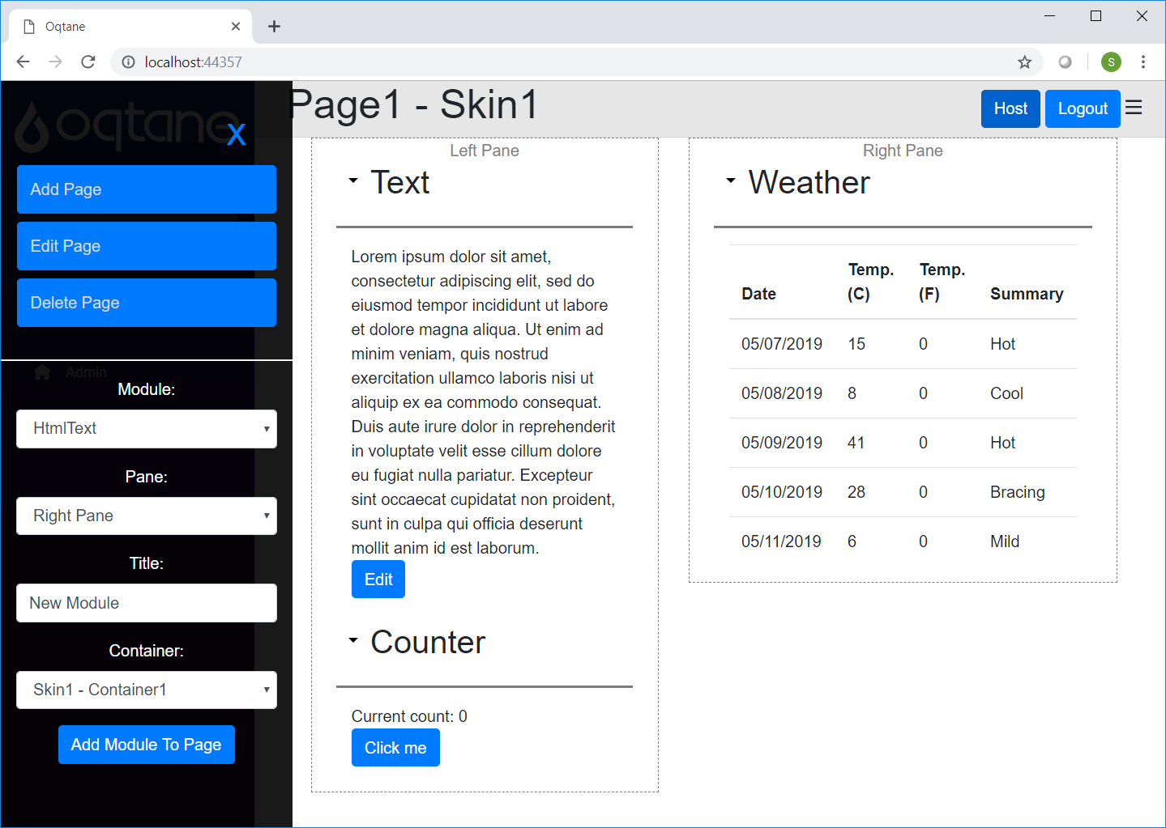Open a new browser tab
This screenshot has height=828, width=1166.
pyautogui.click(x=274, y=27)
